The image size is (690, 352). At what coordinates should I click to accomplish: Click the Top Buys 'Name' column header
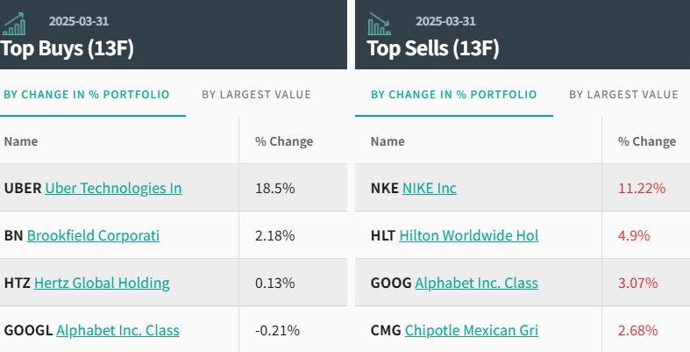click(x=21, y=141)
